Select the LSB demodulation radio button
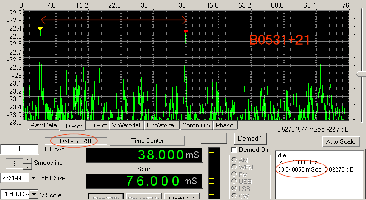 tap(233, 188)
